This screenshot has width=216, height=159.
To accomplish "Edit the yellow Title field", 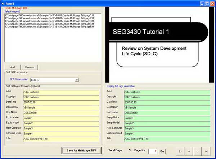I will coord(61,139).
